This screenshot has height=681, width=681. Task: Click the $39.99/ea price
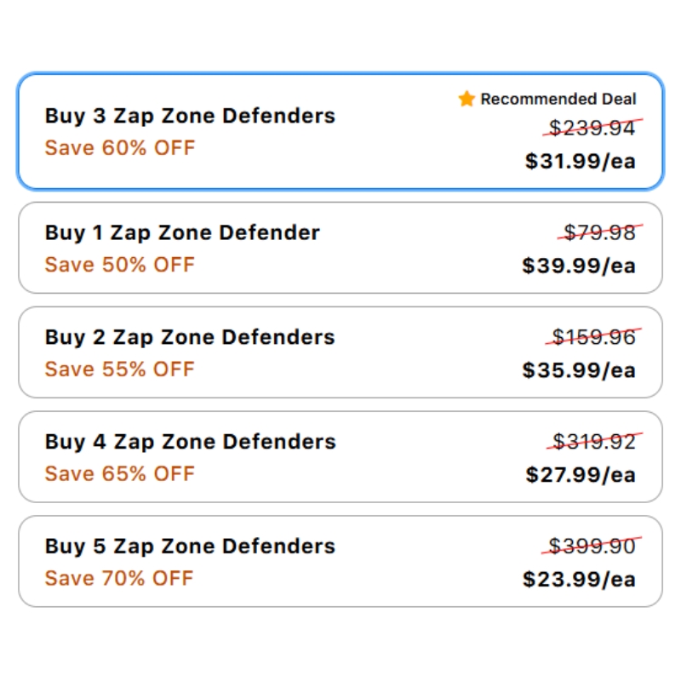pos(579,266)
